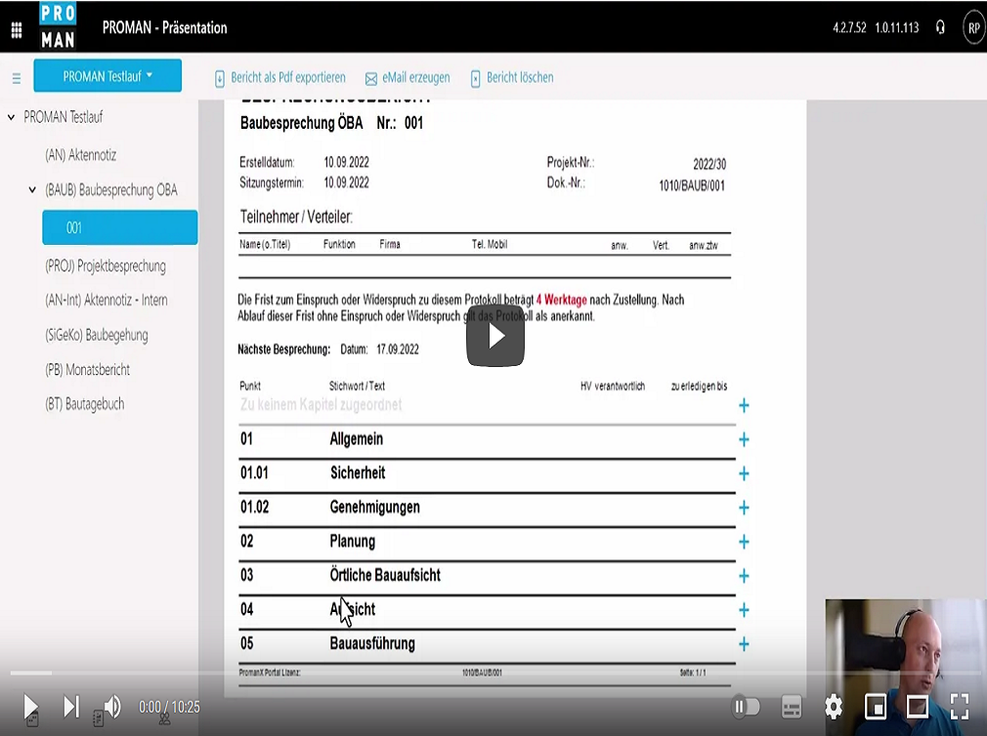Screen dimensions: 987x736
Task: Click the presenter webcam thumbnail
Action: click(x=906, y=668)
